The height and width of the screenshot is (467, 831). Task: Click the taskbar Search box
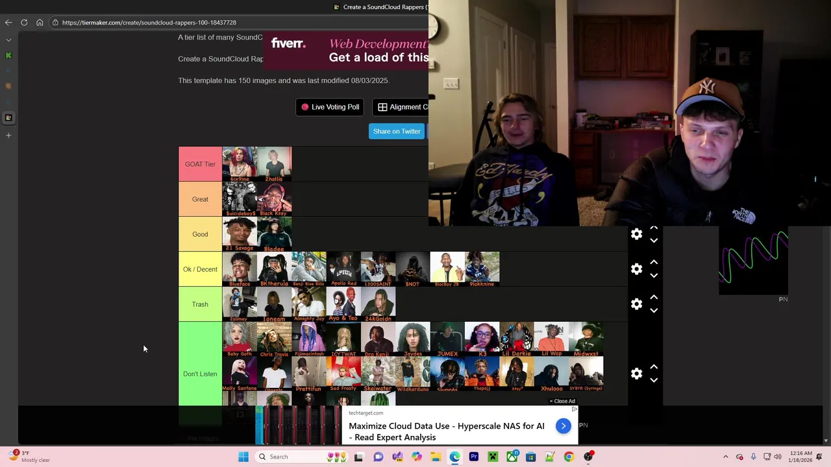[x=303, y=457]
